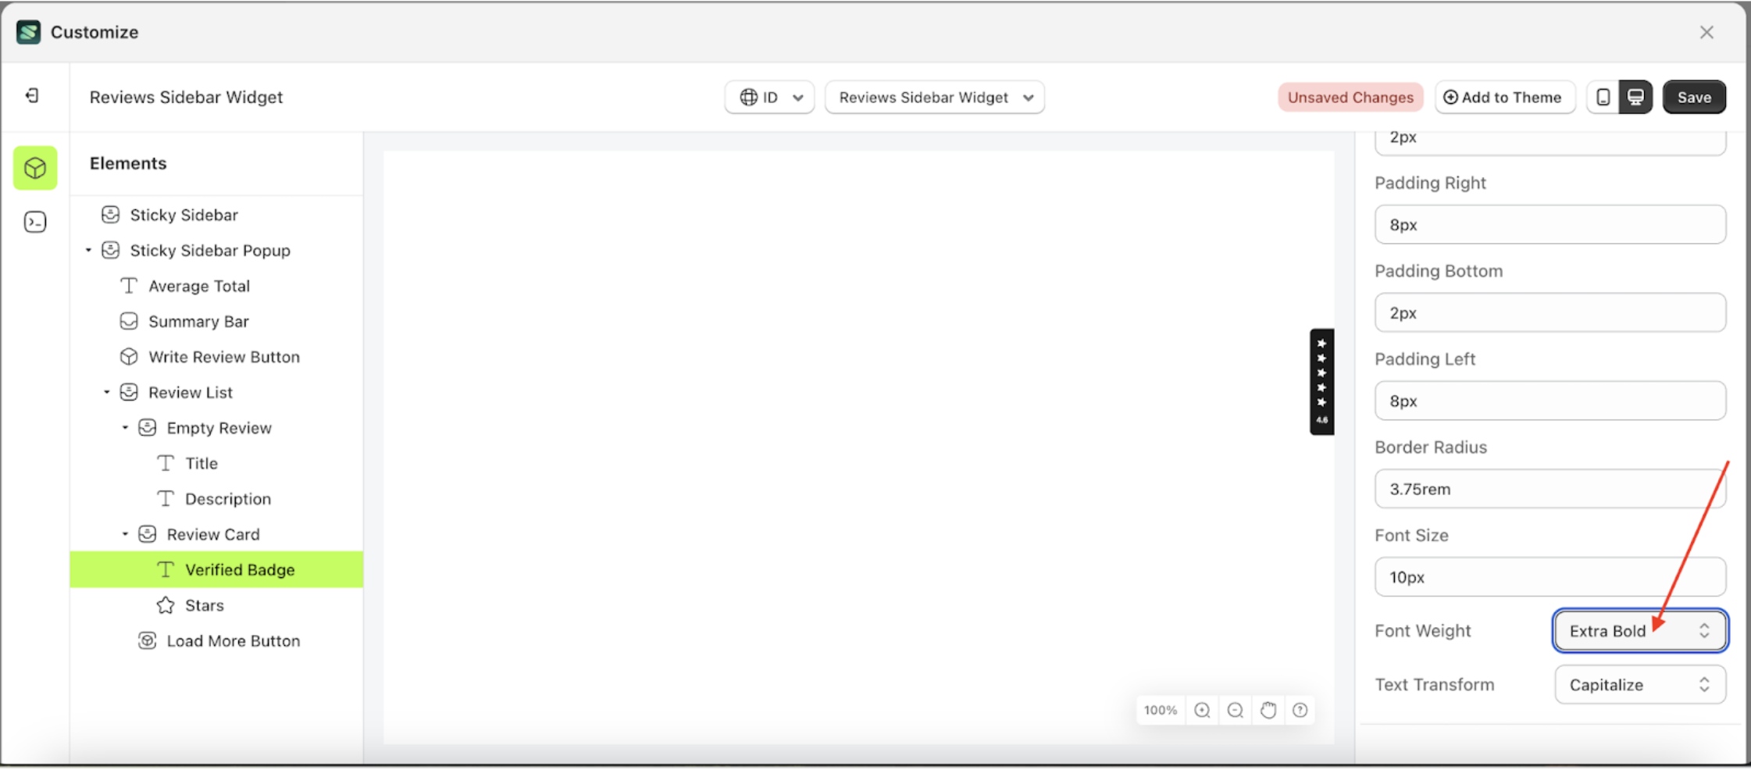Select the Stars element in the tree
This screenshot has width=1751, height=770.
coord(204,604)
